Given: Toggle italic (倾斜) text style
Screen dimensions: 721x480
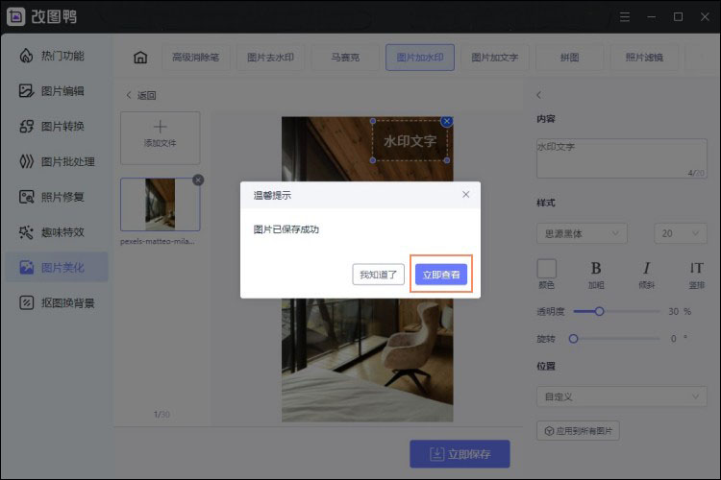Looking at the screenshot, I should click(x=647, y=269).
